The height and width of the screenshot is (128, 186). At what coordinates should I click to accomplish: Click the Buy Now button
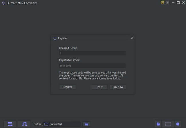coord(118,87)
